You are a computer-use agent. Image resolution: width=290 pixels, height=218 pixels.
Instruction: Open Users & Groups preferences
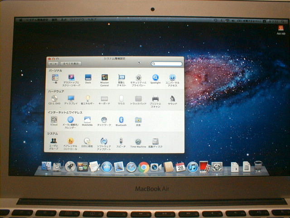pyautogui.click(x=53, y=144)
